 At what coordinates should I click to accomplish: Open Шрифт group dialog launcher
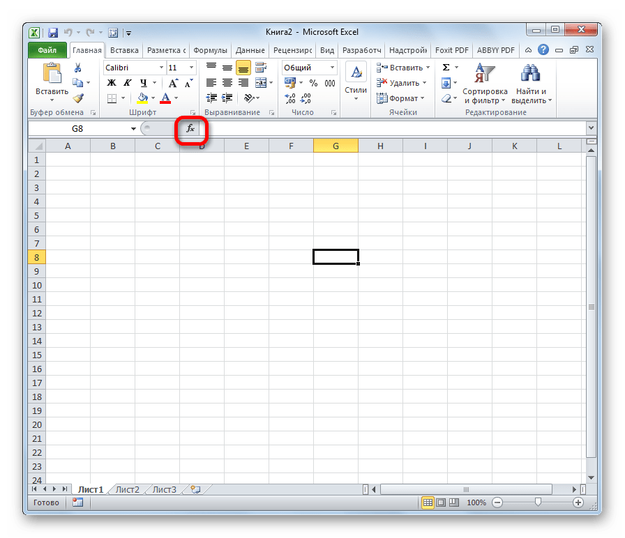193,113
